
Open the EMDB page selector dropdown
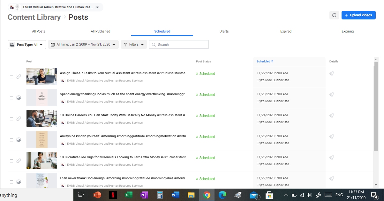coord(56,7)
